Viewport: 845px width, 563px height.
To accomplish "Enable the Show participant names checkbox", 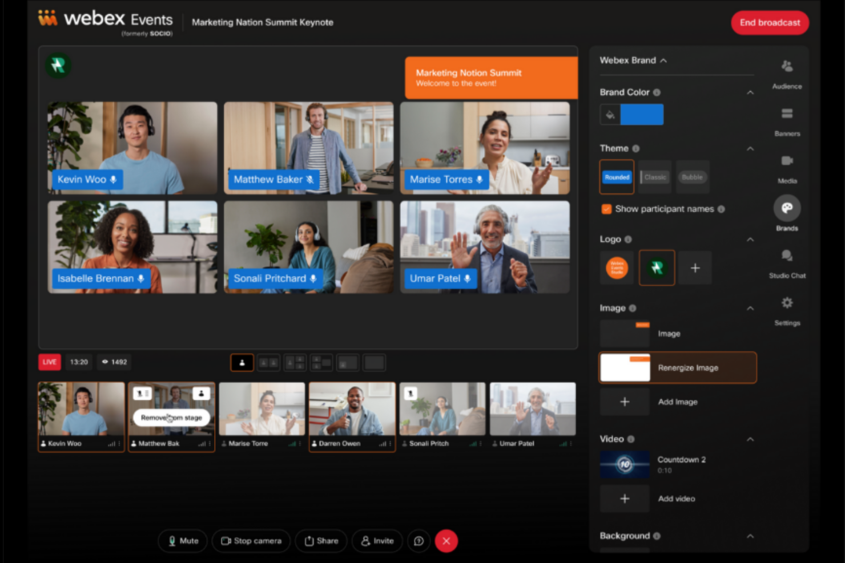I will pos(606,209).
